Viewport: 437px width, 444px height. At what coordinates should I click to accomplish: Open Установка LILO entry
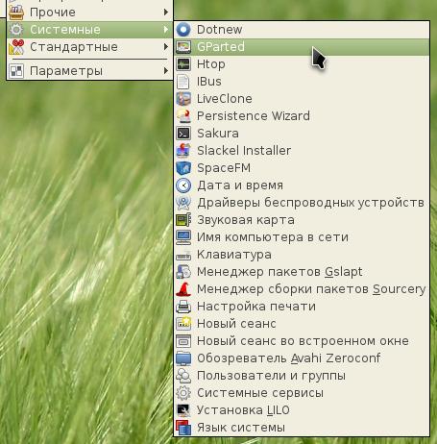tap(302, 410)
